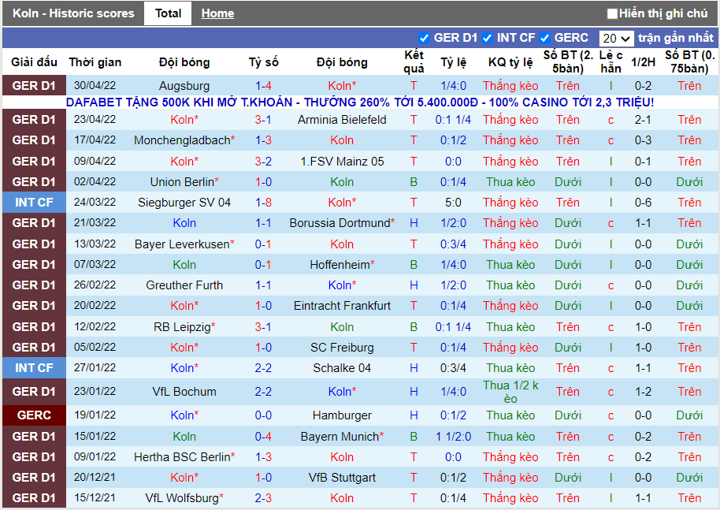Click the date 23/04/22

coord(95,120)
